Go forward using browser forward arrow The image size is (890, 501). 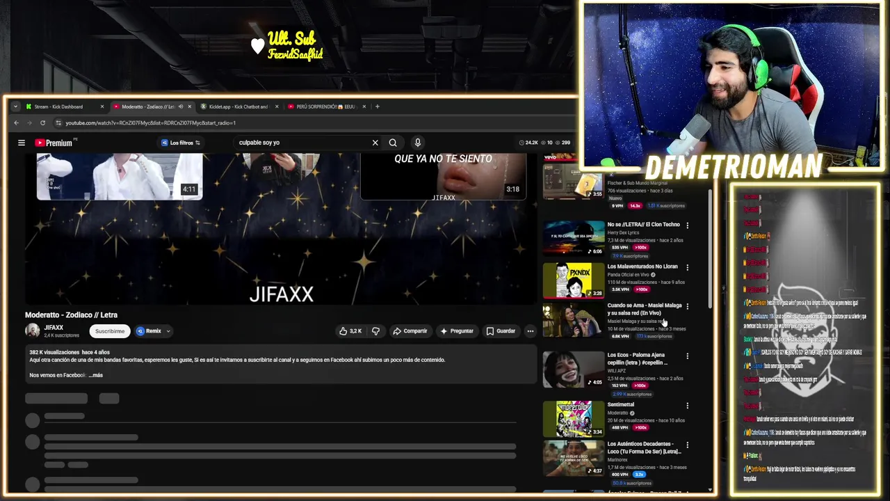[29, 122]
